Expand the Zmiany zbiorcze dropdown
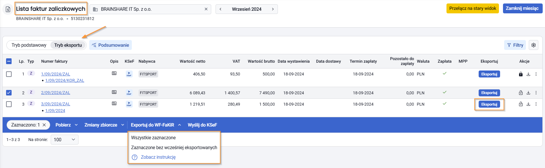This screenshot has width=545, height=168. tap(104, 125)
